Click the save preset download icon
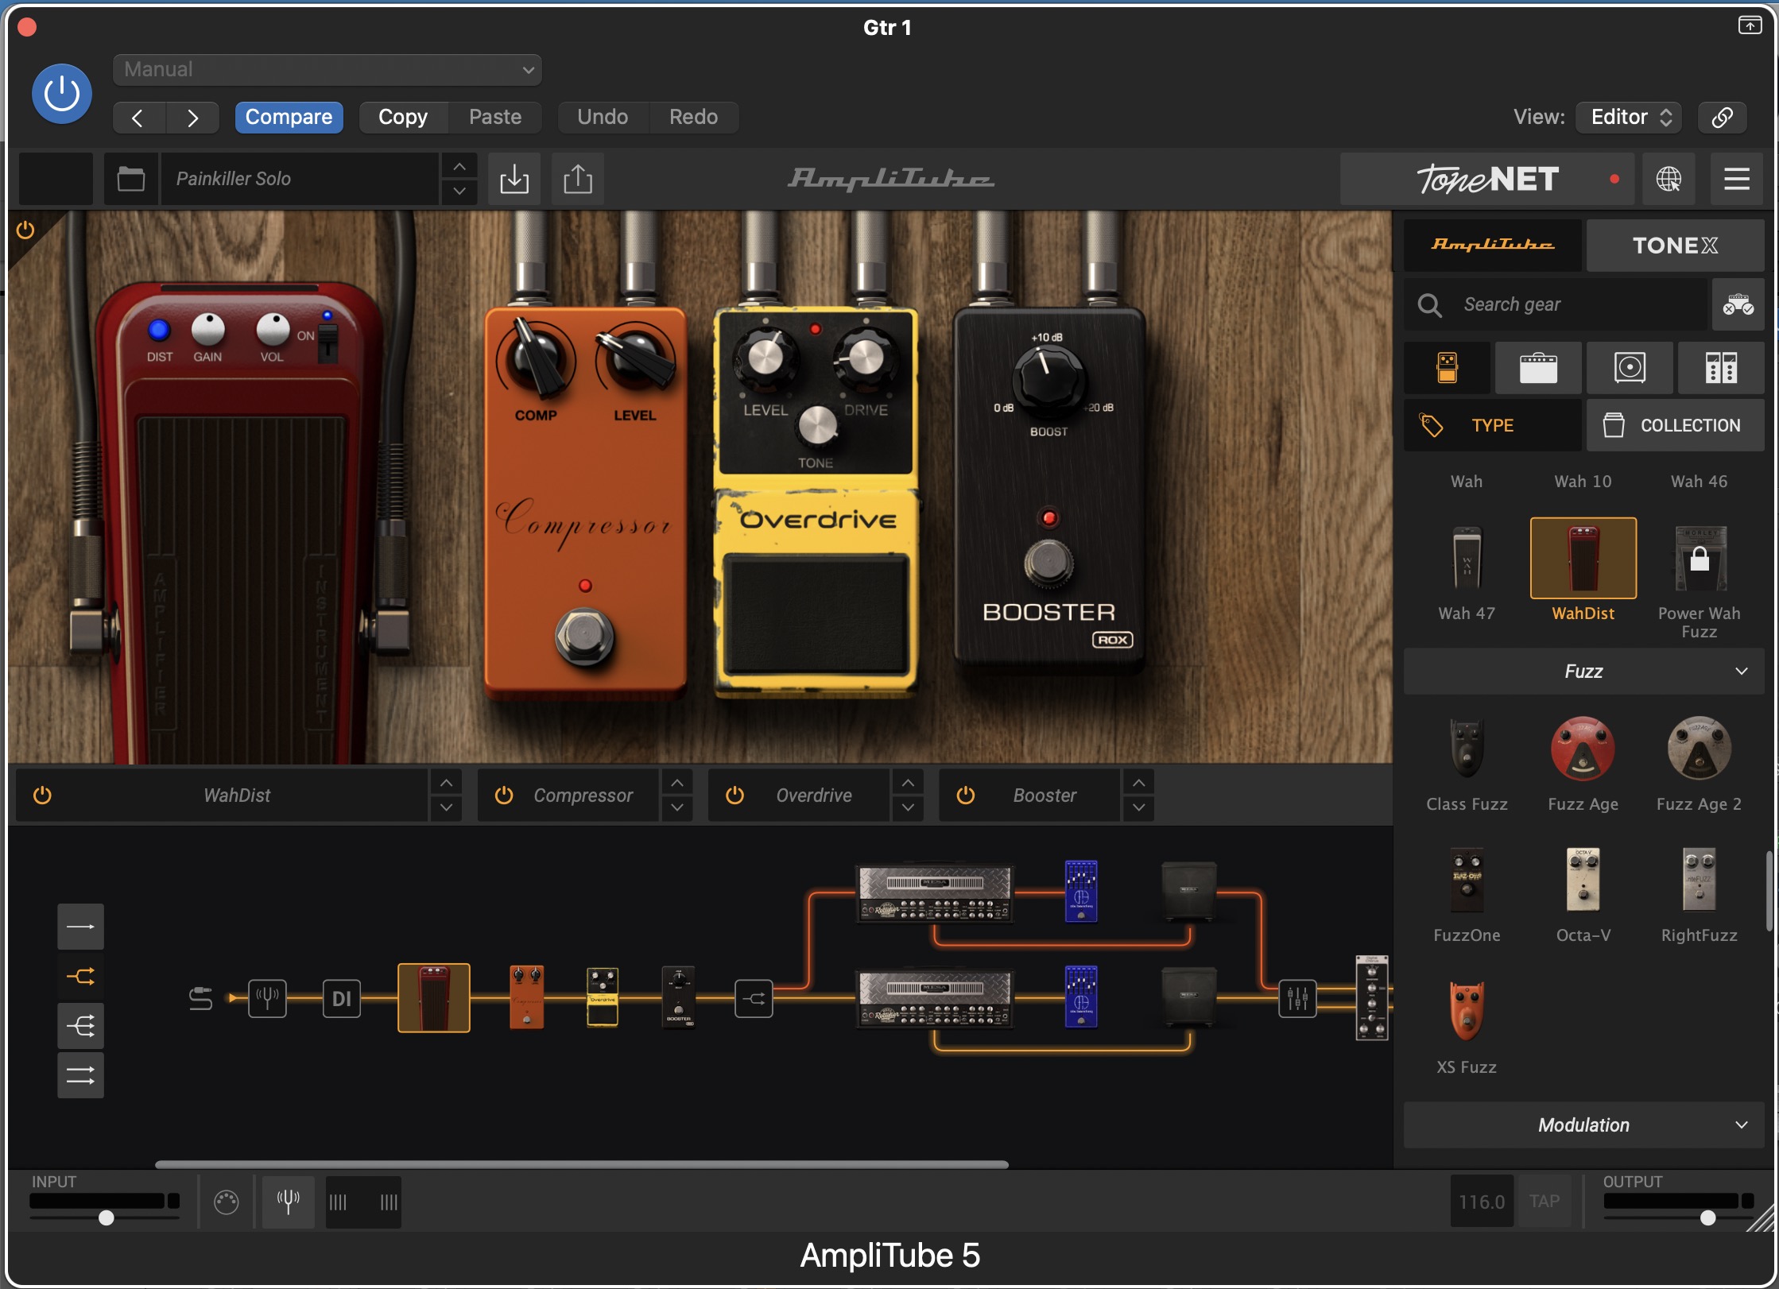This screenshot has height=1289, width=1779. click(x=514, y=179)
